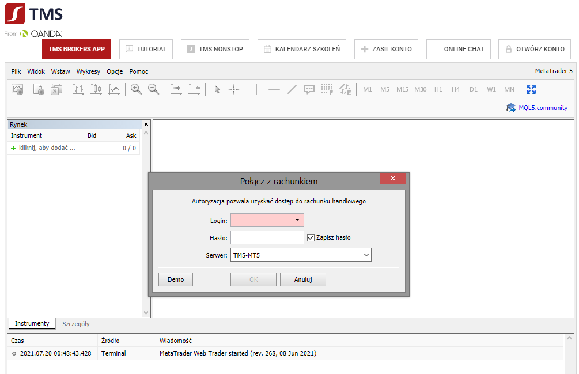Select the crosshair tool
This screenshot has width=579, height=374.
234,89
